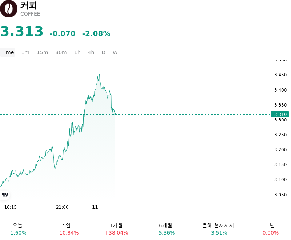Open the TradingView logo badge

[x=5, y=195]
